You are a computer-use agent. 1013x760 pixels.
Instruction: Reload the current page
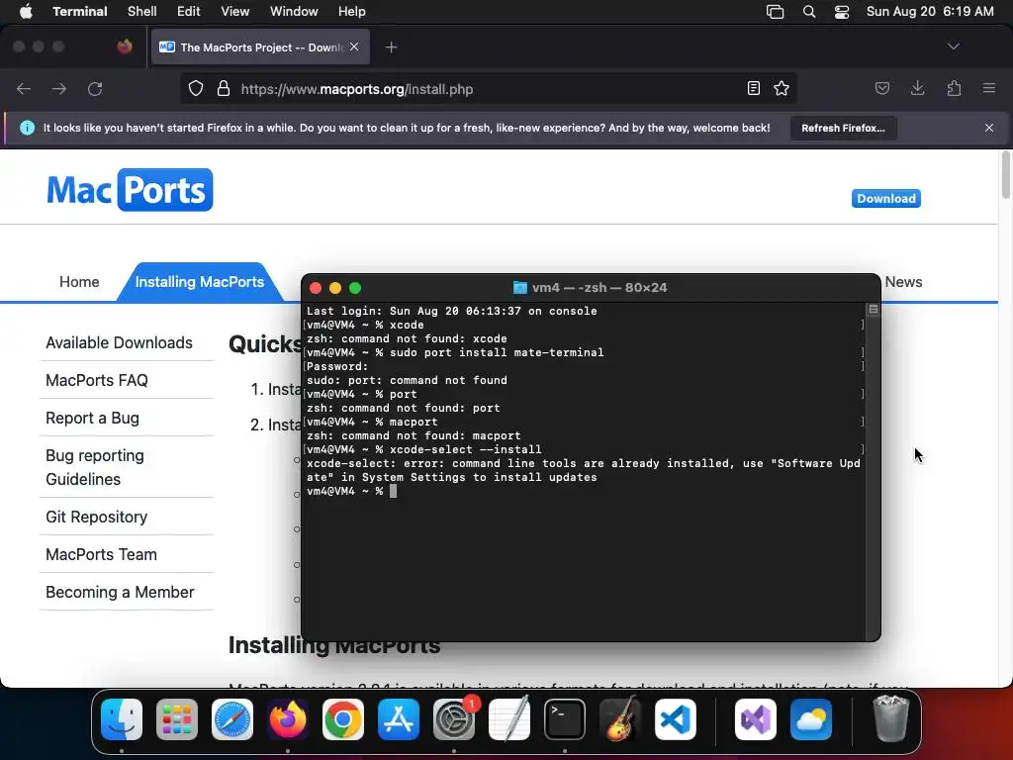(95, 89)
